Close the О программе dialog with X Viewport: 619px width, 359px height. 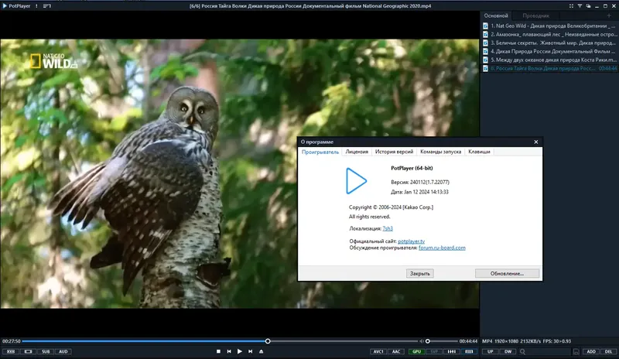click(x=535, y=142)
